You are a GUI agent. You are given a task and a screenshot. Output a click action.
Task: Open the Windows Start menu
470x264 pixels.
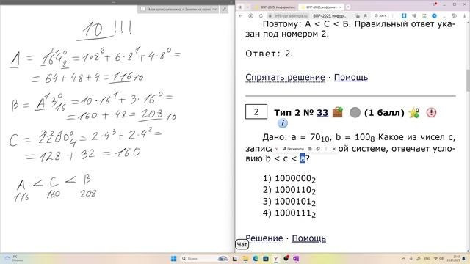pos(173,259)
